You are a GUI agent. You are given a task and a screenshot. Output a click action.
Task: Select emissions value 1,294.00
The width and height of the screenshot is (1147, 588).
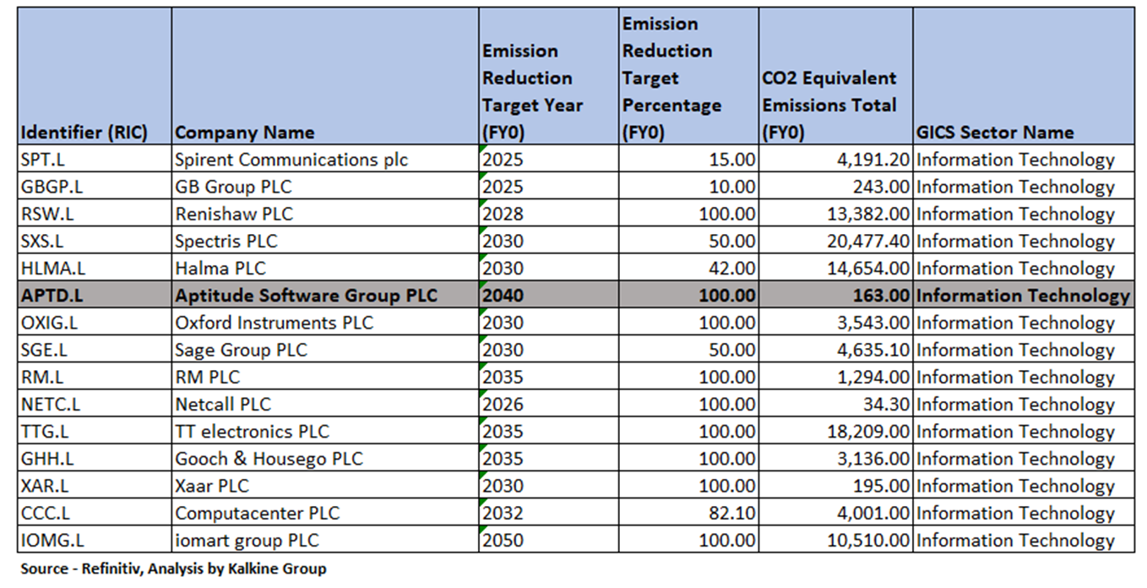[x=835, y=377]
